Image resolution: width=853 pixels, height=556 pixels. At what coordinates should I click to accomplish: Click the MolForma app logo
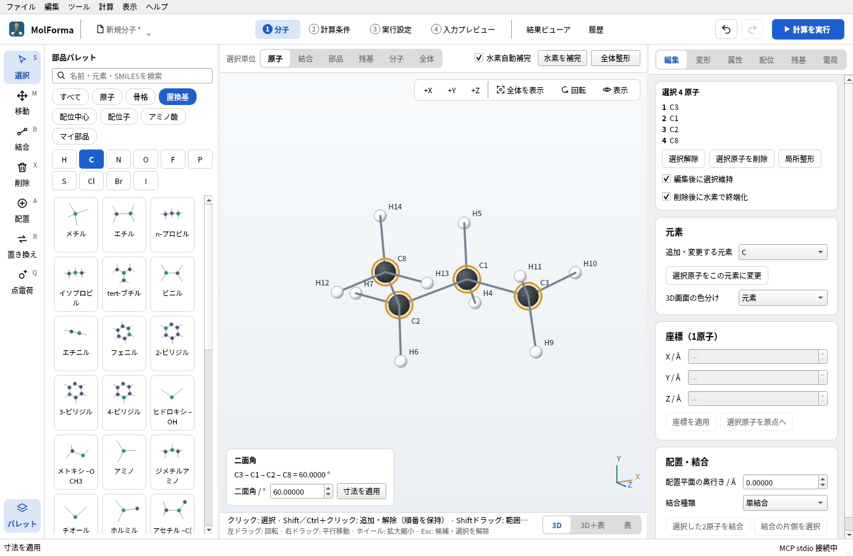[17, 29]
